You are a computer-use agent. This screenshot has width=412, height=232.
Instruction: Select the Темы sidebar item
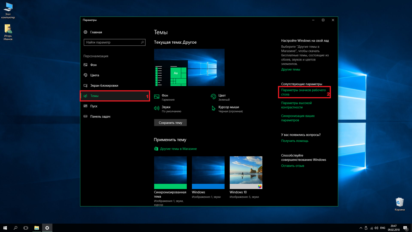(x=115, y=96)
